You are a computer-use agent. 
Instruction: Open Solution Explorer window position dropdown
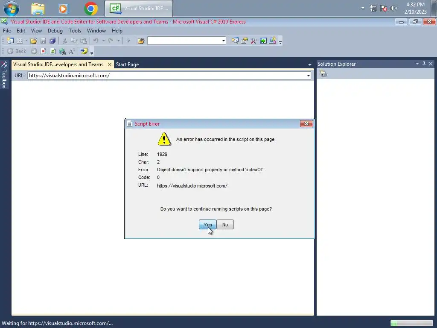click(x=417, y=64)
